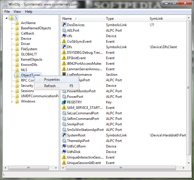
Task: Sort by the Type column header
Action: click(126, 19)
